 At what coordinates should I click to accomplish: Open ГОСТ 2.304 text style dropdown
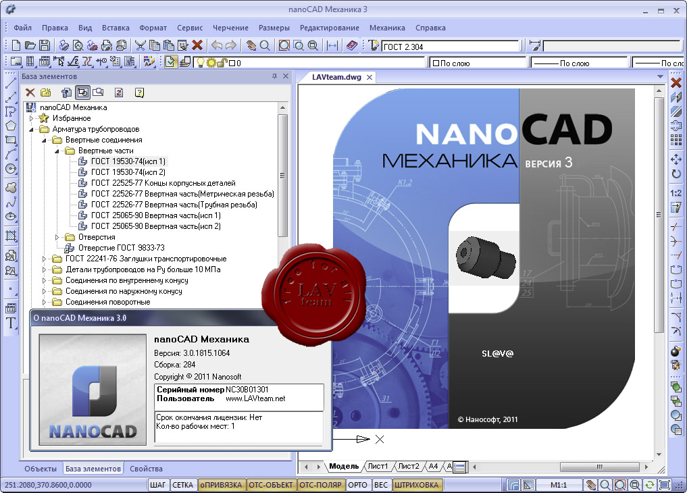(x=451, y=47)
